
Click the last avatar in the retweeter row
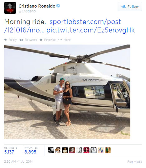[x=108, y=150]
